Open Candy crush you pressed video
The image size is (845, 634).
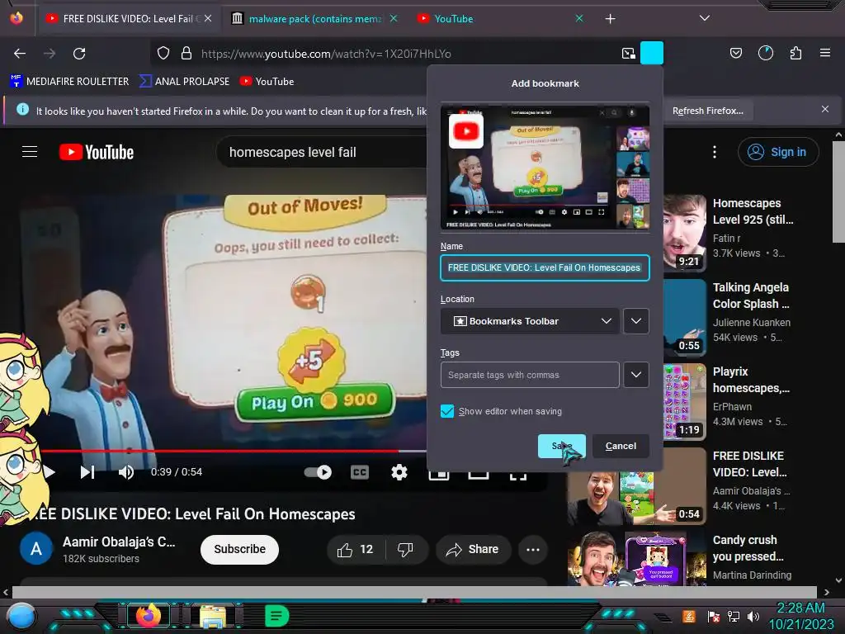pos(748,548)
